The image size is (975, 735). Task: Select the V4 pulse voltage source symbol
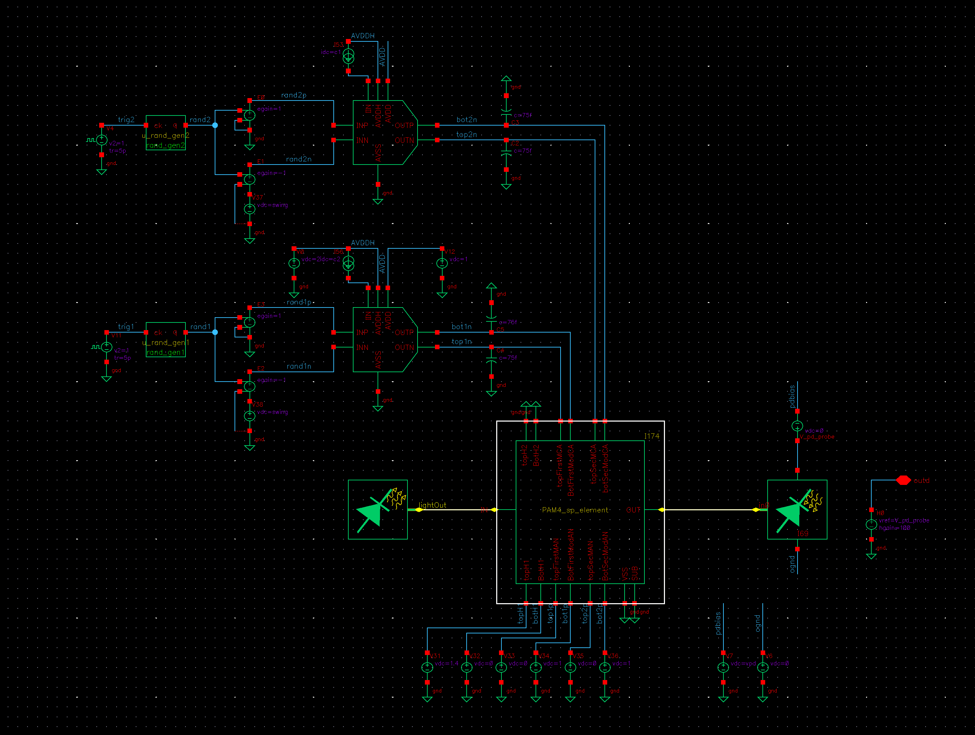pos(102,140)
